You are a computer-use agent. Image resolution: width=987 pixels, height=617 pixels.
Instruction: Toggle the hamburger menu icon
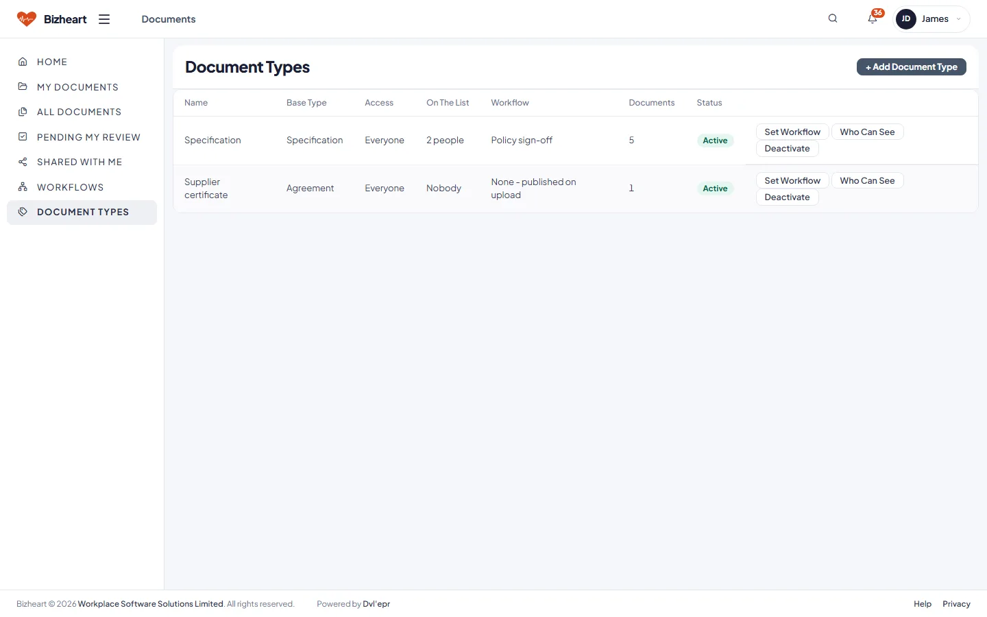[104, 19]
